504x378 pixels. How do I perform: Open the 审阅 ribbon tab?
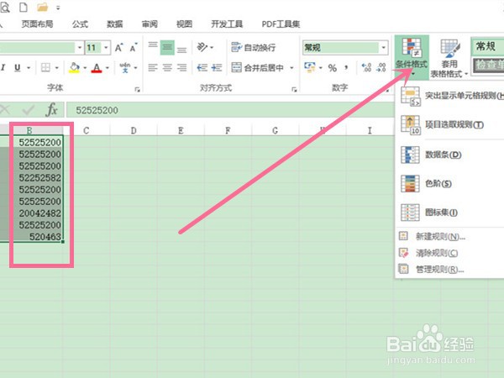tap(150, 24)
